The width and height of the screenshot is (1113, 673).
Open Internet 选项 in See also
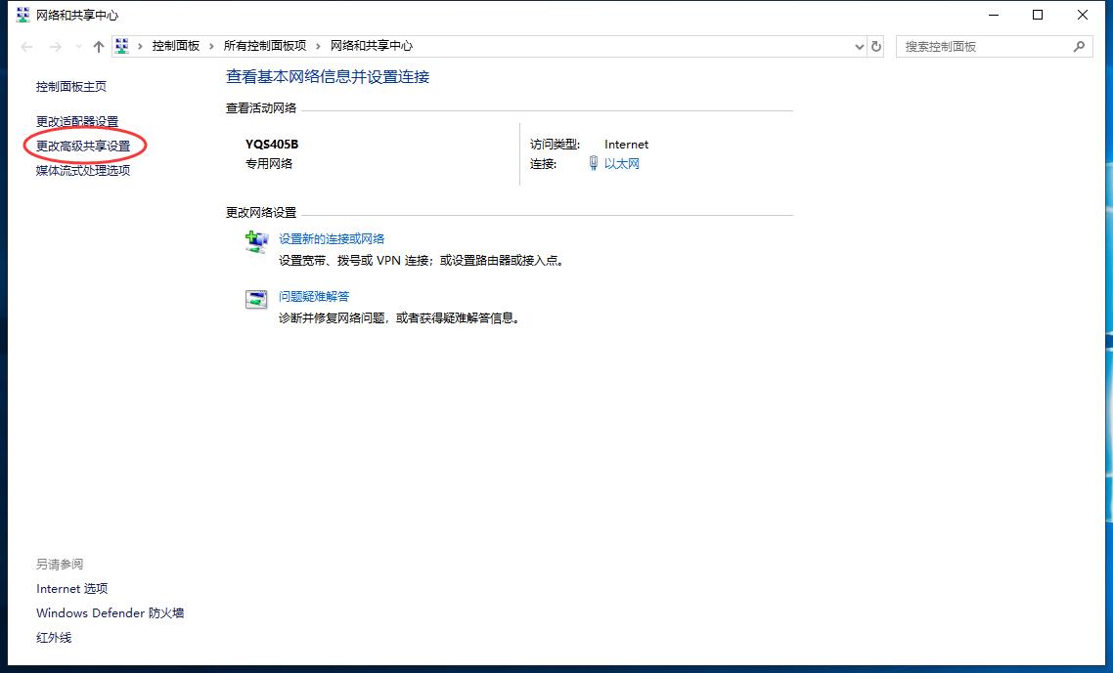71,589
